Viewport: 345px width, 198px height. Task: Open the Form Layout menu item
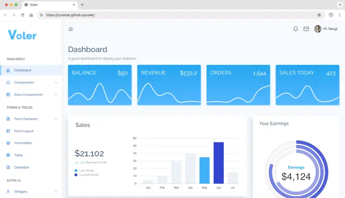click(24, 131)
